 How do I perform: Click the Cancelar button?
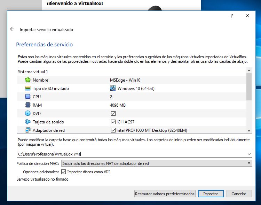tap(239, 193)
